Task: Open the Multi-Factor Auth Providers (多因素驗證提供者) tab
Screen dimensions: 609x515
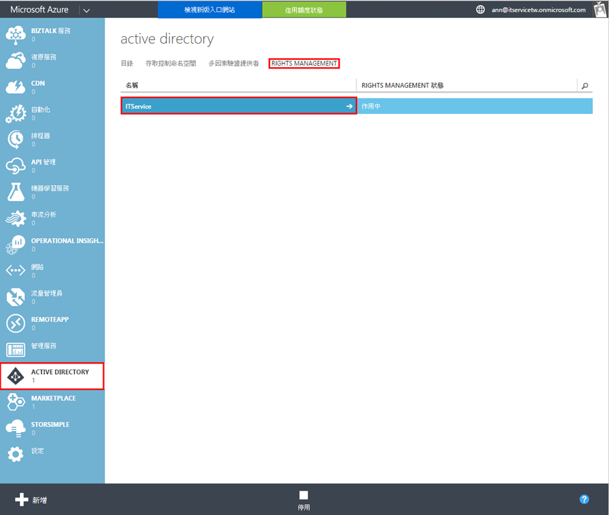Action: pos(234,63)
